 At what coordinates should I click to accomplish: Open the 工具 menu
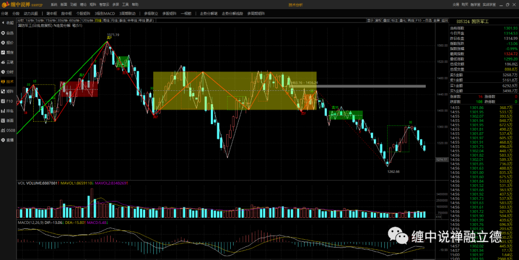[125, 5]
